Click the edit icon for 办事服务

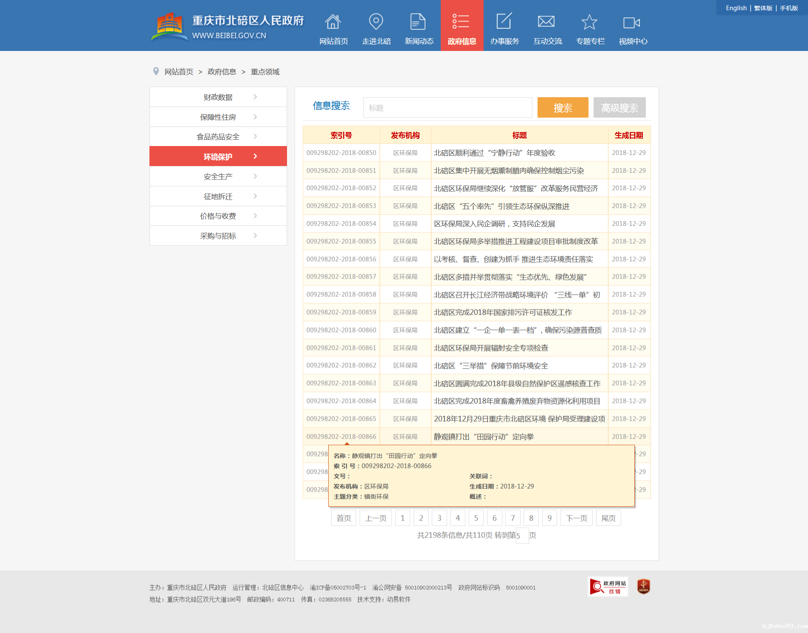click(x=504, y=22)
